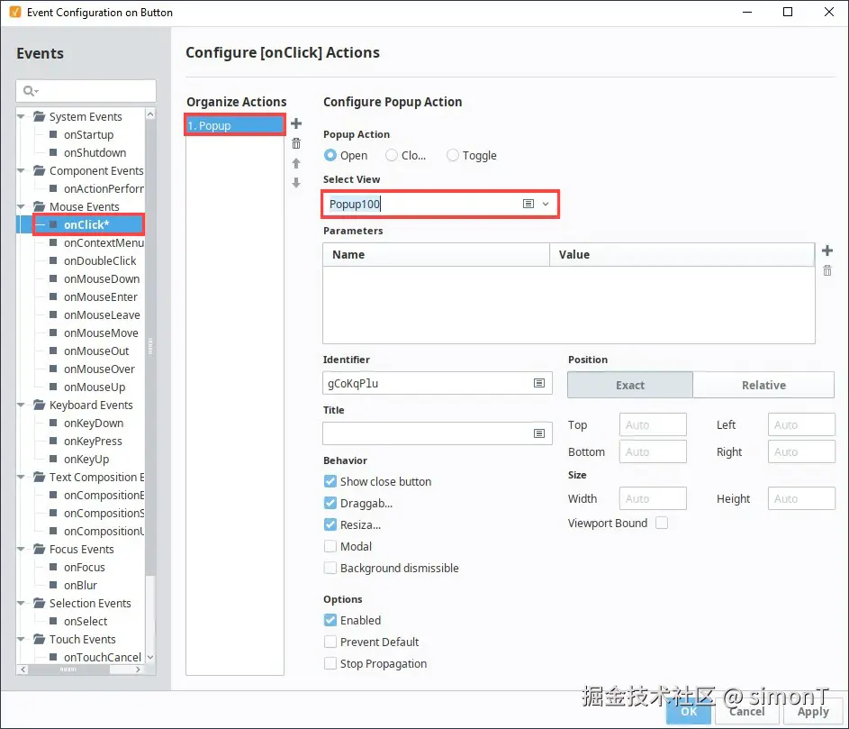This screenshot has height=729, width=849.
Task: Add a parameter with the plus icon
Action: coord(826,251)
